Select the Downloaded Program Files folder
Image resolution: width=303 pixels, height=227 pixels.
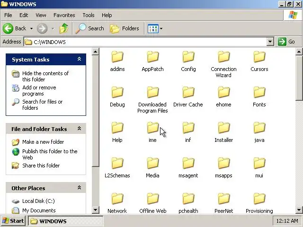tap(152, 92)
